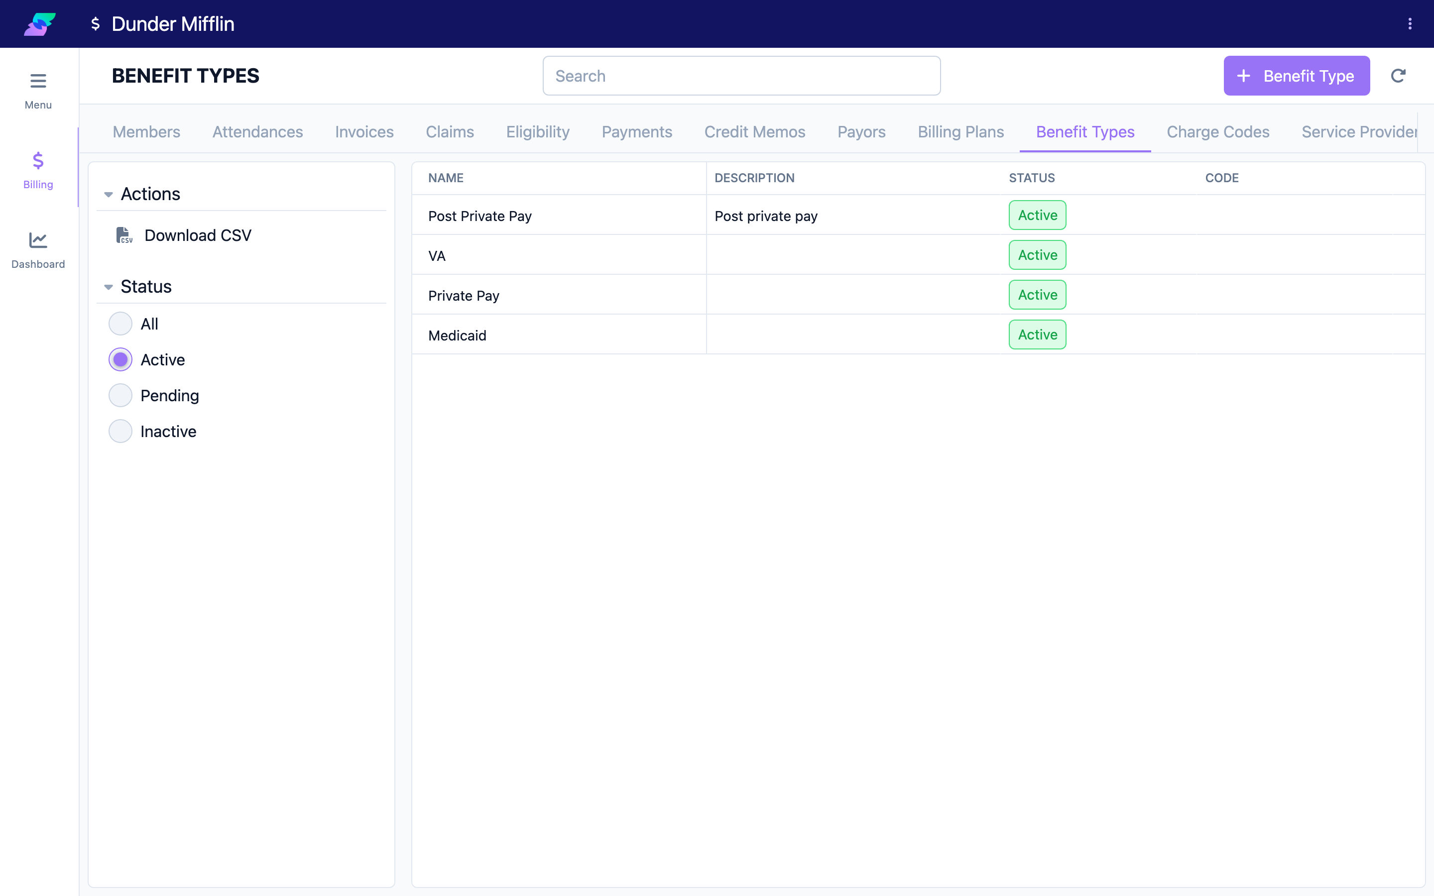
Task: Select the All status radio button
Action: tap(120, 324)
